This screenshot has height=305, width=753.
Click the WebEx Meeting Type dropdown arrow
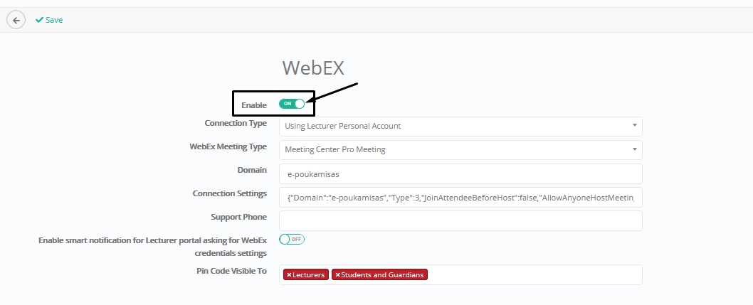[634, 149]
